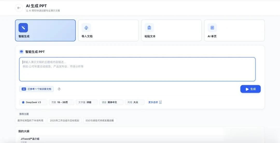
Task: Click the AI badge in knowledge base chip
Action: click(x=24, y=89)
